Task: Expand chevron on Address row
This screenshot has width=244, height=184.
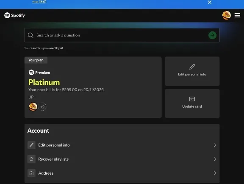Action: coord(215,173)
